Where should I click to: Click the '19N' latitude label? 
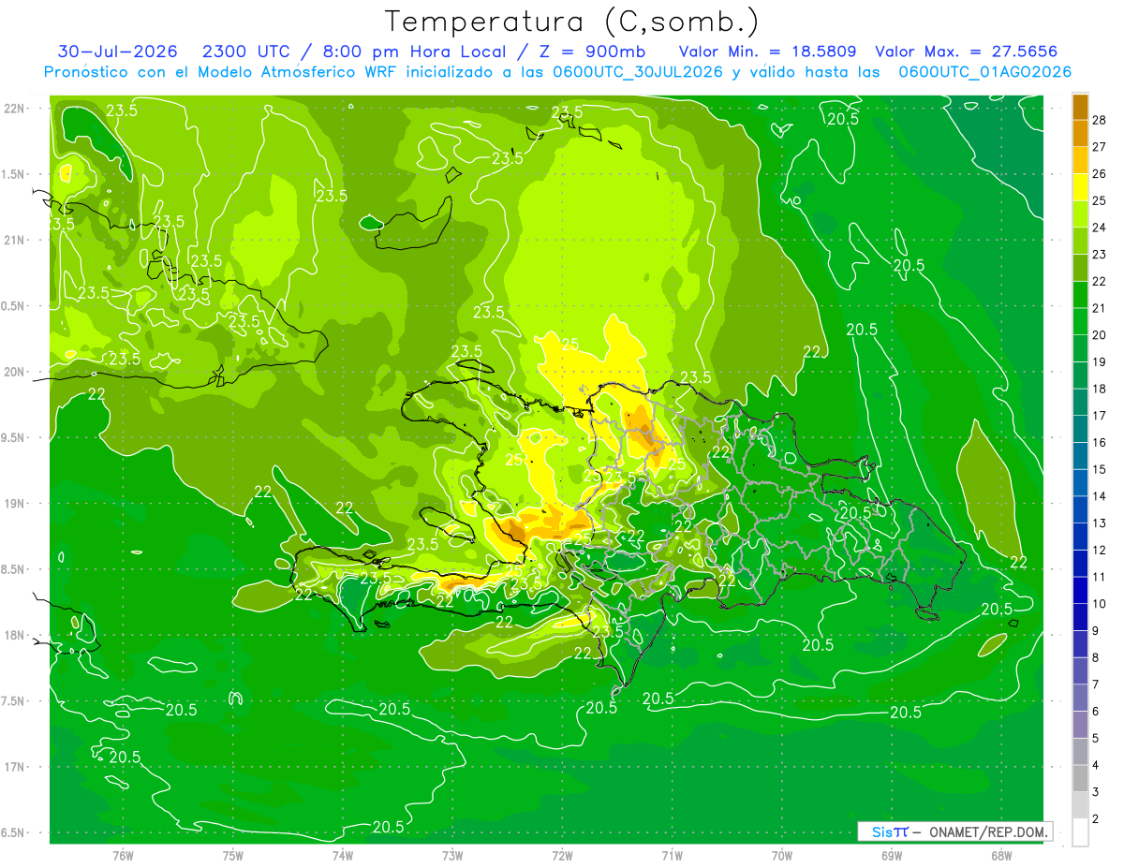pyautogui.click(x=16, y=504)
